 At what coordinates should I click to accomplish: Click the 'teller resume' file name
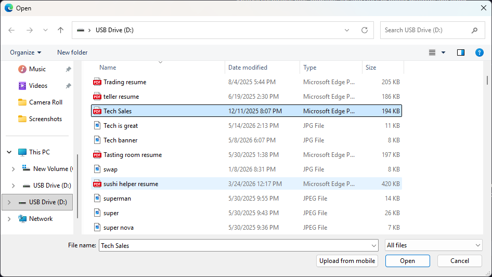121,97
